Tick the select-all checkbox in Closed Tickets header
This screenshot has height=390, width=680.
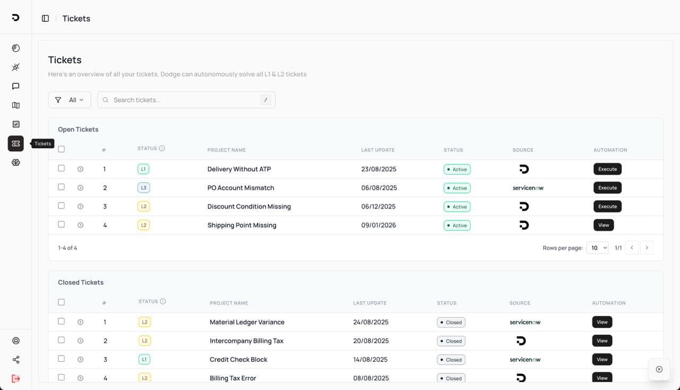coord(61,302)
